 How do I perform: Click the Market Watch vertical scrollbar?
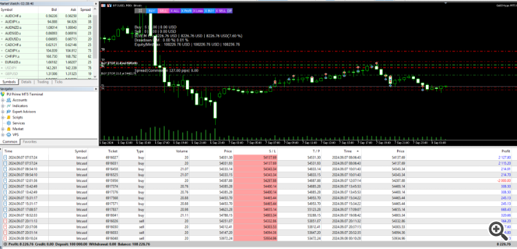coord(96,43)
